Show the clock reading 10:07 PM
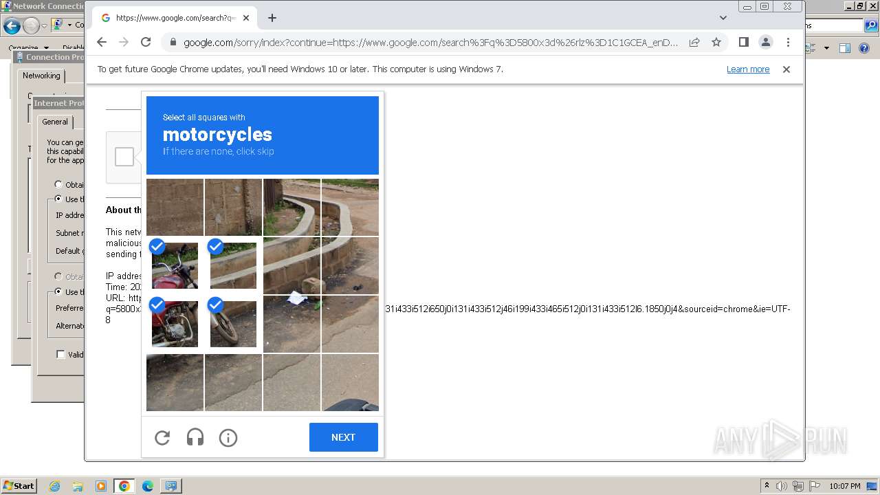 click(845, 486)
